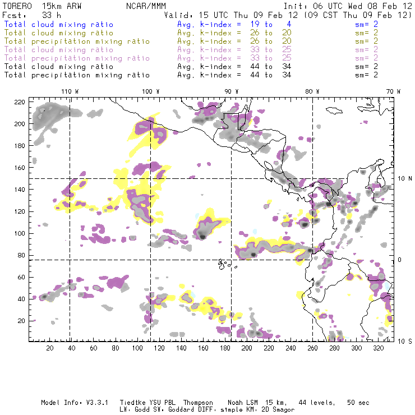415x415 pixels.
Task: Click the "240" tick on the horizontal axis
Action: pos(290,348)
